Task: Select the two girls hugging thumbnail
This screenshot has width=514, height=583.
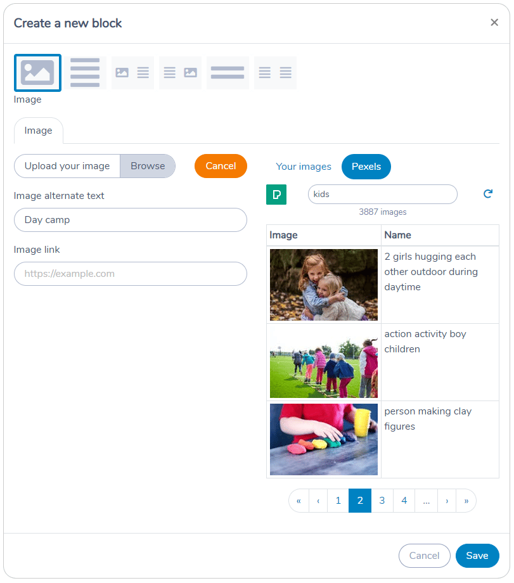Action: click(x=324, y=285)
